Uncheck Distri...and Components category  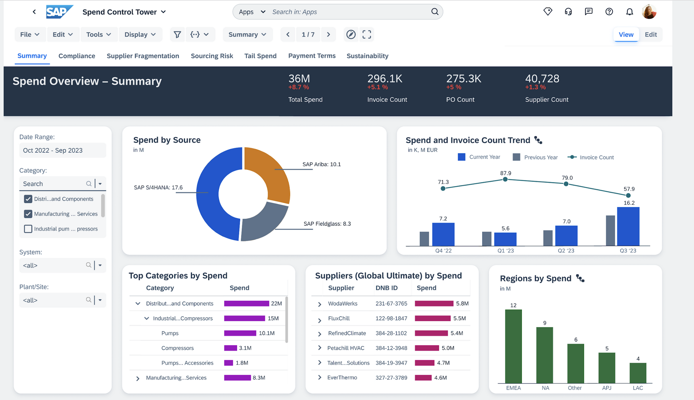coord(28,199)
